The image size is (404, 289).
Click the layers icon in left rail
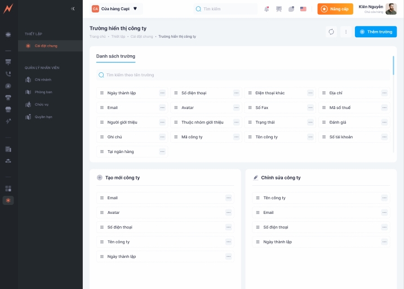[x=8, y=34]
